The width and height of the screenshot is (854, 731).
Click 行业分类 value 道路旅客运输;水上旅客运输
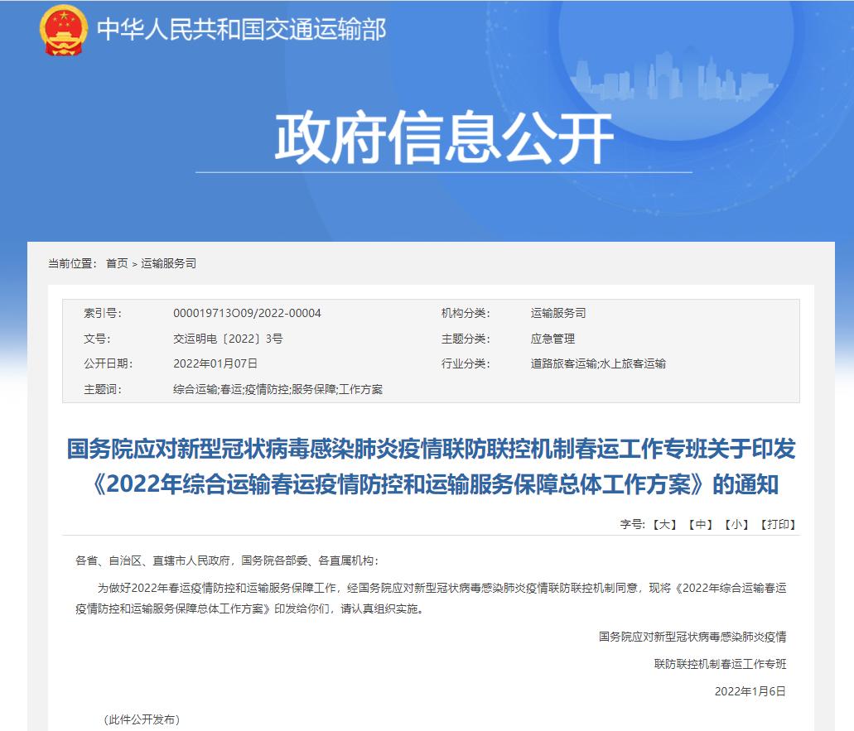598,363
